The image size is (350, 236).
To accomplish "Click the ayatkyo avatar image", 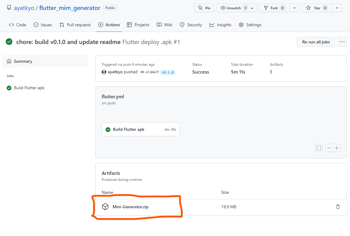I will pos(104,72).
